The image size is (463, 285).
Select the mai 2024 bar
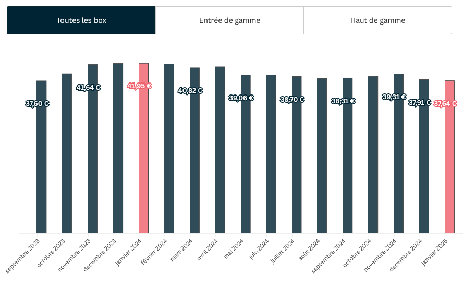pos(246,162)
